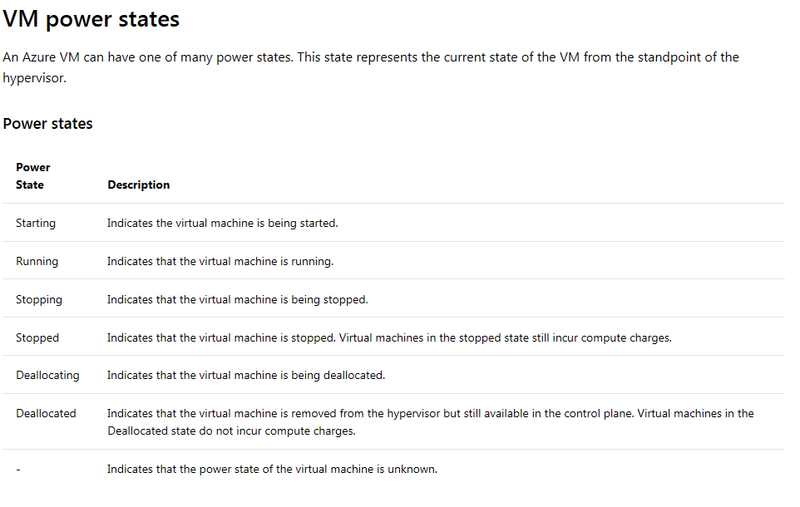Select the "Stopped" power state cell
The height and width of the screenshot is (507, 800).
point(37,337)
